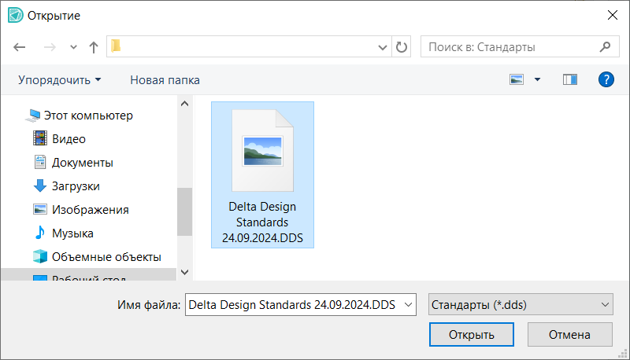Open help via the question mark icon
Image resolution: width=630 pixels, height=360 pixels.
coord(606,79)
